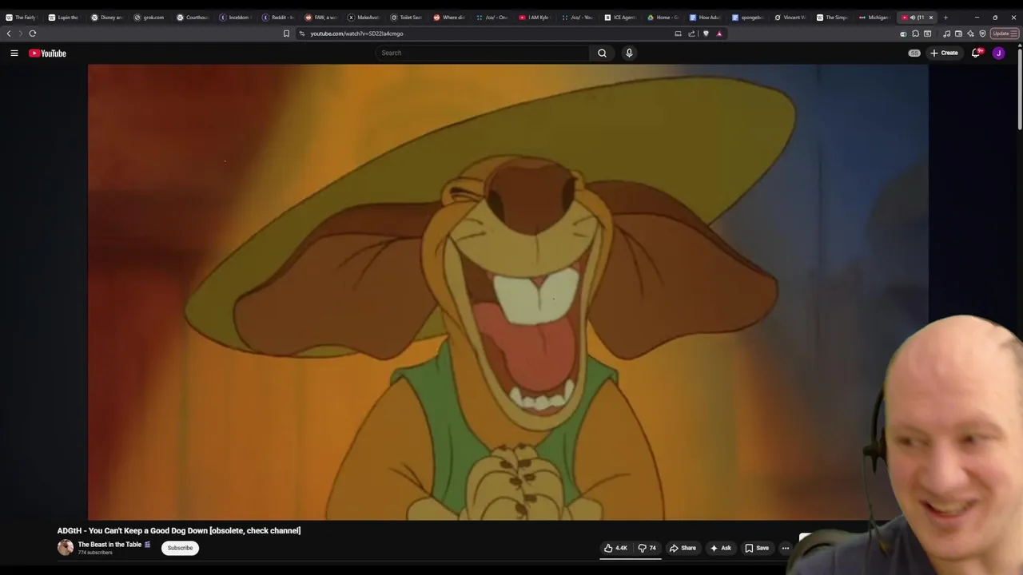Dislike the video with thumbs down
The width and height of the screenshot is (1023, 575).
tap(647, 548)
